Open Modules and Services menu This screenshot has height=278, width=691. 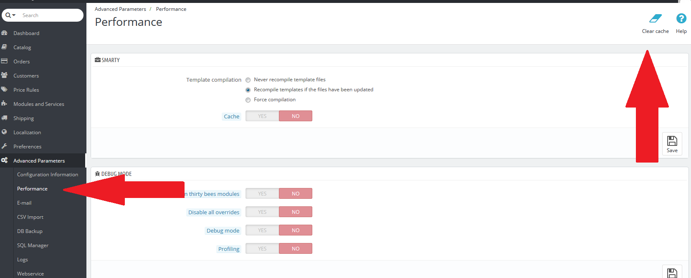click(x=38, y=104)
